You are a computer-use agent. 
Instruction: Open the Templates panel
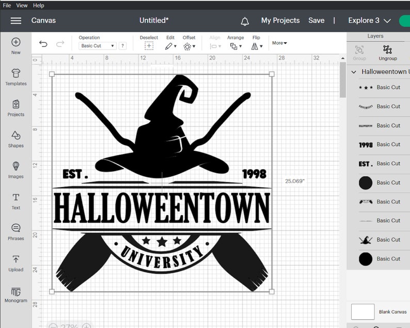pyautogui.click(x=15, y=77)
